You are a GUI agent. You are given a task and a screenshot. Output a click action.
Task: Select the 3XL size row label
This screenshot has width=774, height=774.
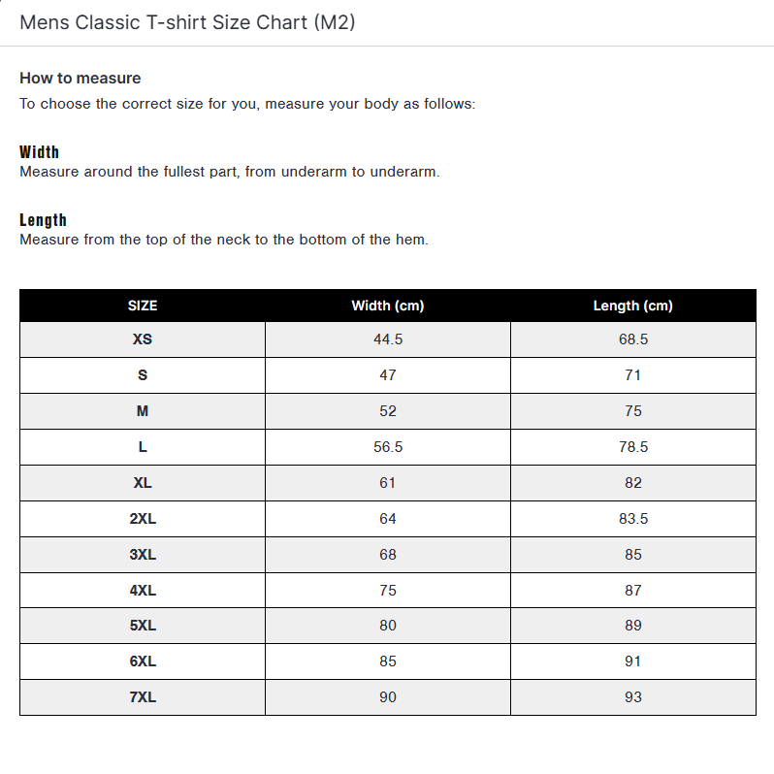coord(143,555)
